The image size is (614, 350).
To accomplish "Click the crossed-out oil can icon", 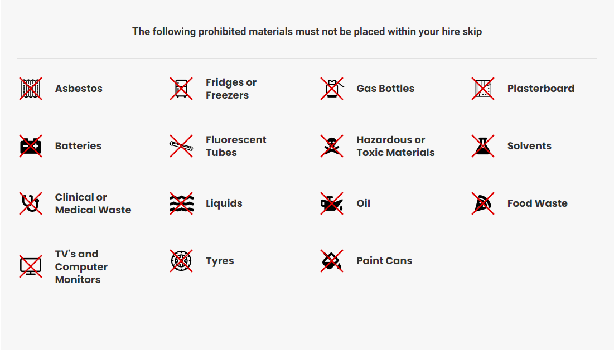I will pyautogui.click(x=332, y=203).
